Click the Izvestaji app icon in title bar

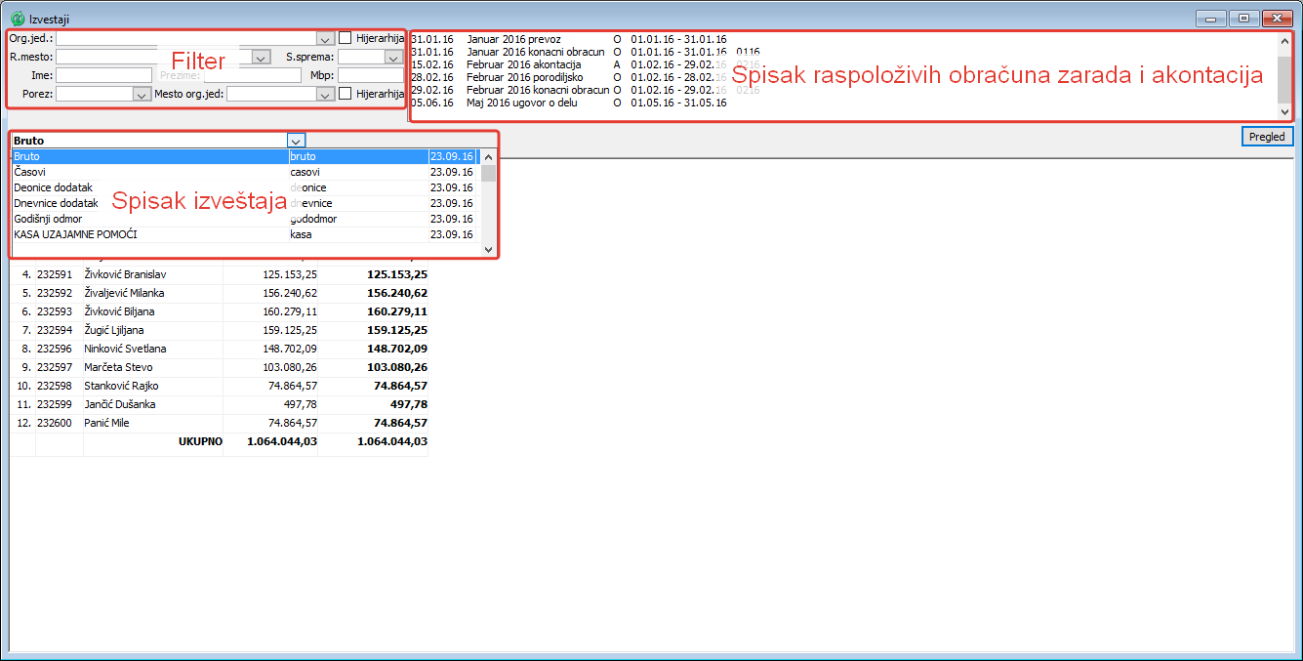tap(16, 19)
